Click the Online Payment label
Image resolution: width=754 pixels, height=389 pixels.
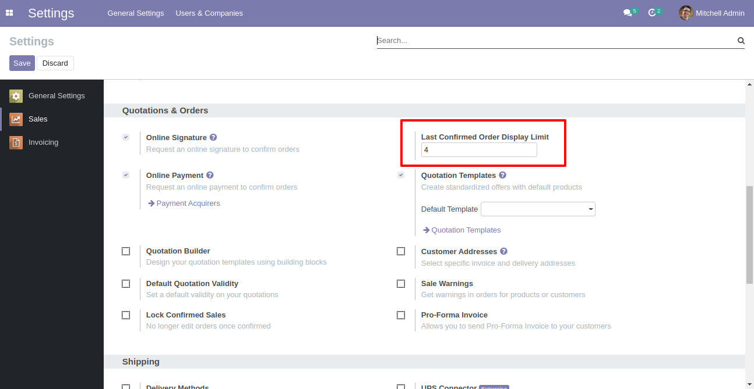(x=175, y=176)
